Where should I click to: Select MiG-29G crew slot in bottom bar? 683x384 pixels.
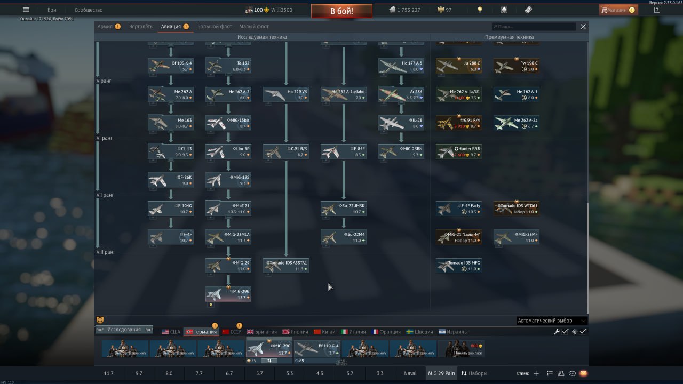pos(269,349)
